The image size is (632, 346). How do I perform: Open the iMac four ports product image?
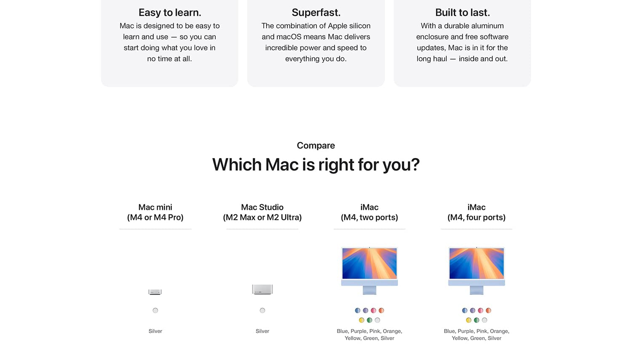tap(477, 270)
